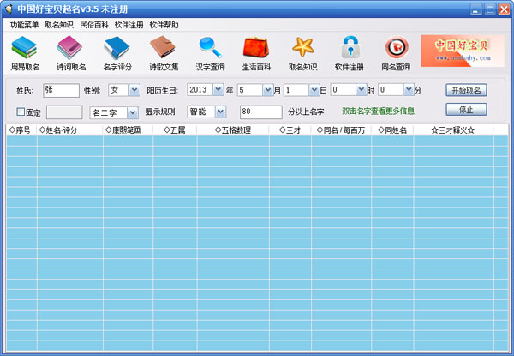The height and width of the screenshot is (356, 514).
Task: Sort by the 同名/每百万 column header
Action: pyautogui.click(x=341, y=130)
